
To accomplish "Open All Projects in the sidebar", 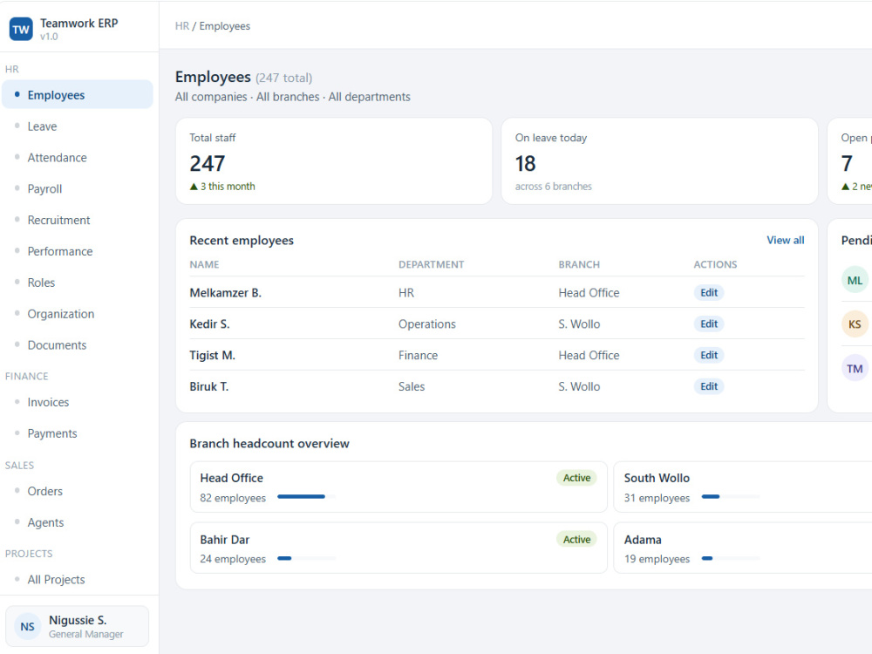I will [x=78, y=580].
